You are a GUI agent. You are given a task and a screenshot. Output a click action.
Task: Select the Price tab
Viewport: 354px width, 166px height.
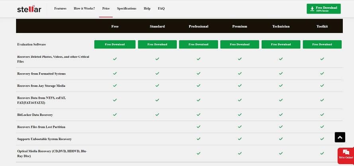coord(106,9)
